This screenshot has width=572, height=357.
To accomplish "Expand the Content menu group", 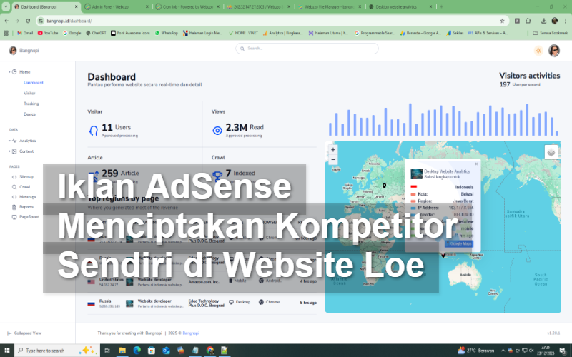I will point(26,151).
